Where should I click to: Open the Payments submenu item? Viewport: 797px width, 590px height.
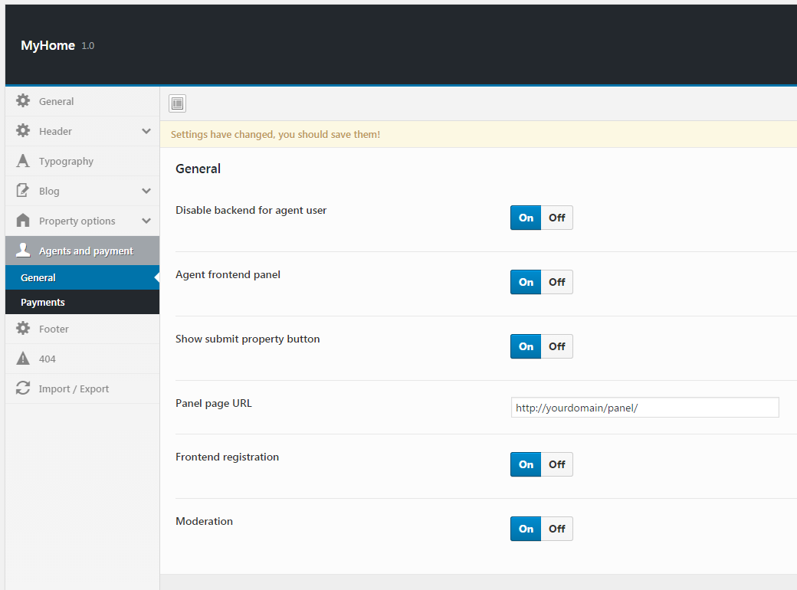82,302
